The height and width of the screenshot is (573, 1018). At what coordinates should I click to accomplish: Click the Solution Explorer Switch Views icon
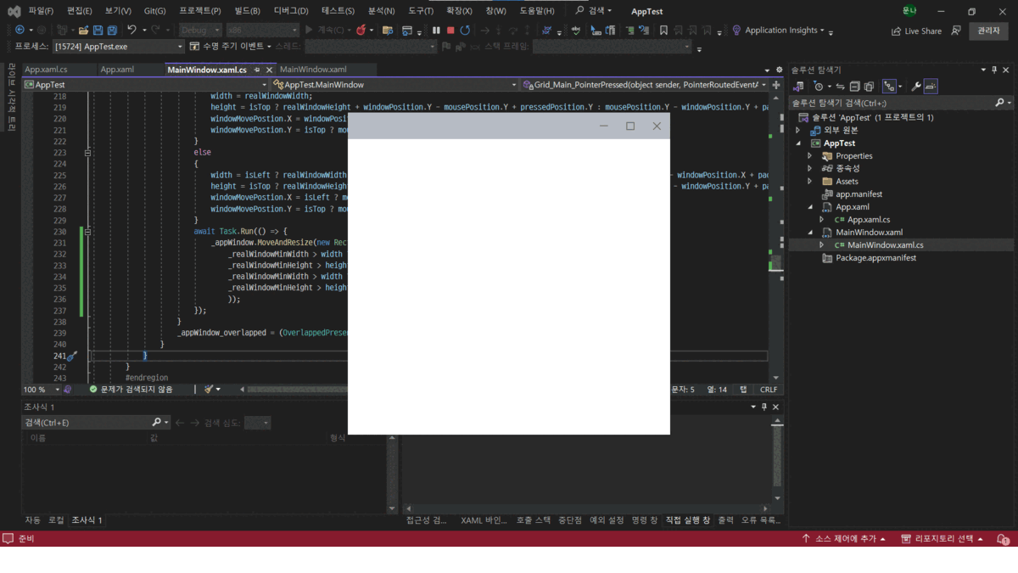(x=798, y=87)
